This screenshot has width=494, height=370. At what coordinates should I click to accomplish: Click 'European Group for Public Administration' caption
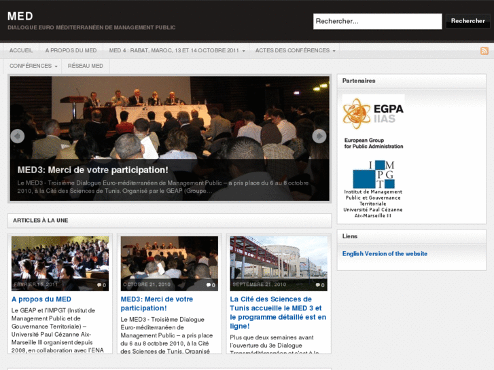(x=374, y=143)
